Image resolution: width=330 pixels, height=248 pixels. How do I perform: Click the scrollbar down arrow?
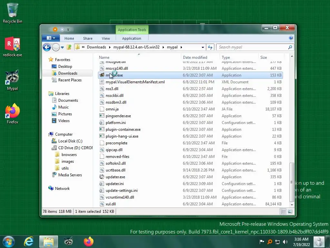(x=292, y=204)
